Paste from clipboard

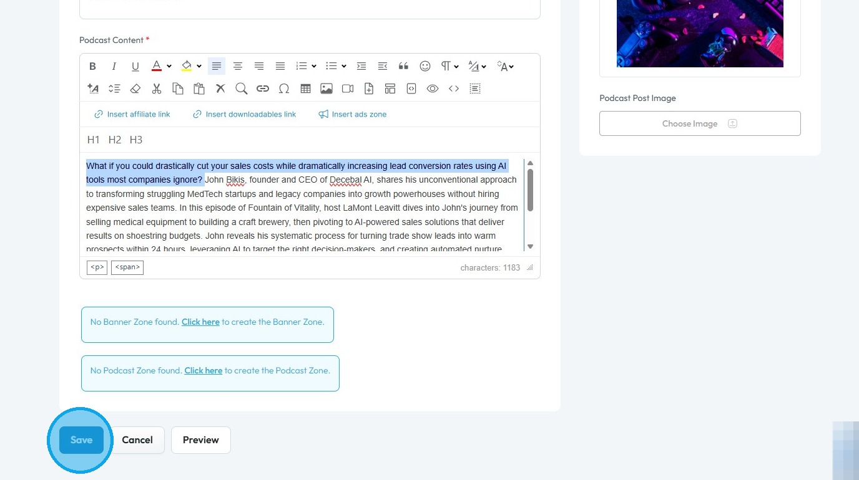[x=199, y=89]
